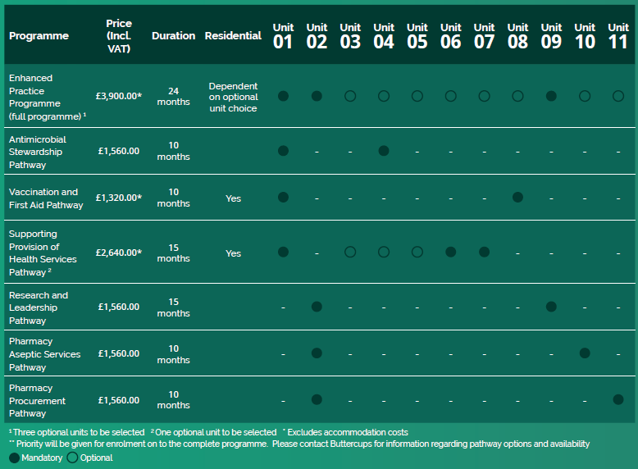The height and width of the screenshot is (469, 638).
Task: Click Antimicrobial Stewardship Pathway programme name
Action: [x=38, y=152]
